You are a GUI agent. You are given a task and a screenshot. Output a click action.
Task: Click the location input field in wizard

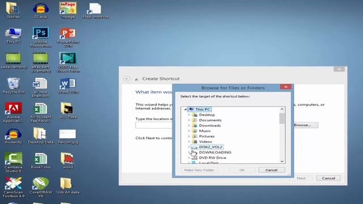[x=154, y=125]
